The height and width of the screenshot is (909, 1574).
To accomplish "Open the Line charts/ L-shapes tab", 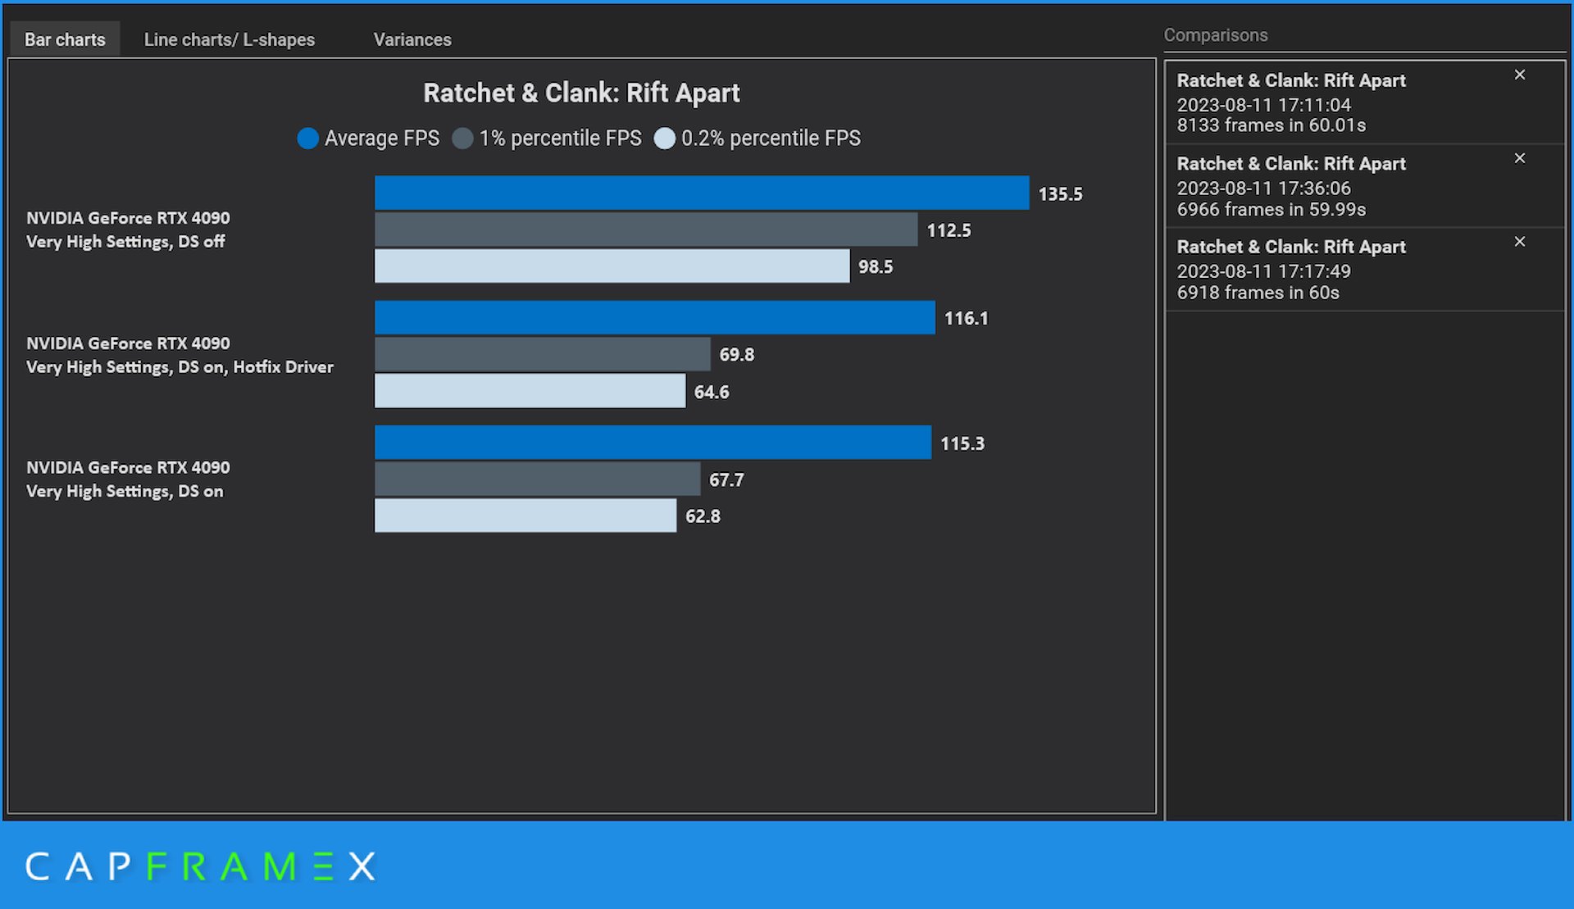I will click(229, 39).
